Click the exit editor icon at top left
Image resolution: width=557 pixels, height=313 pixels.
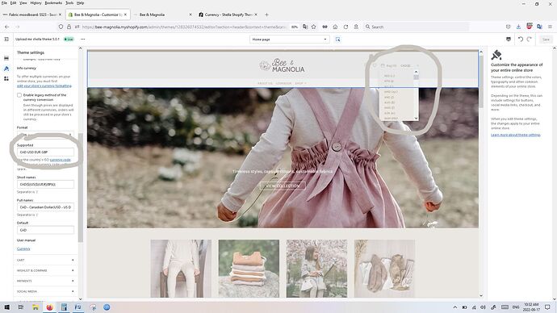pos(6,40)
